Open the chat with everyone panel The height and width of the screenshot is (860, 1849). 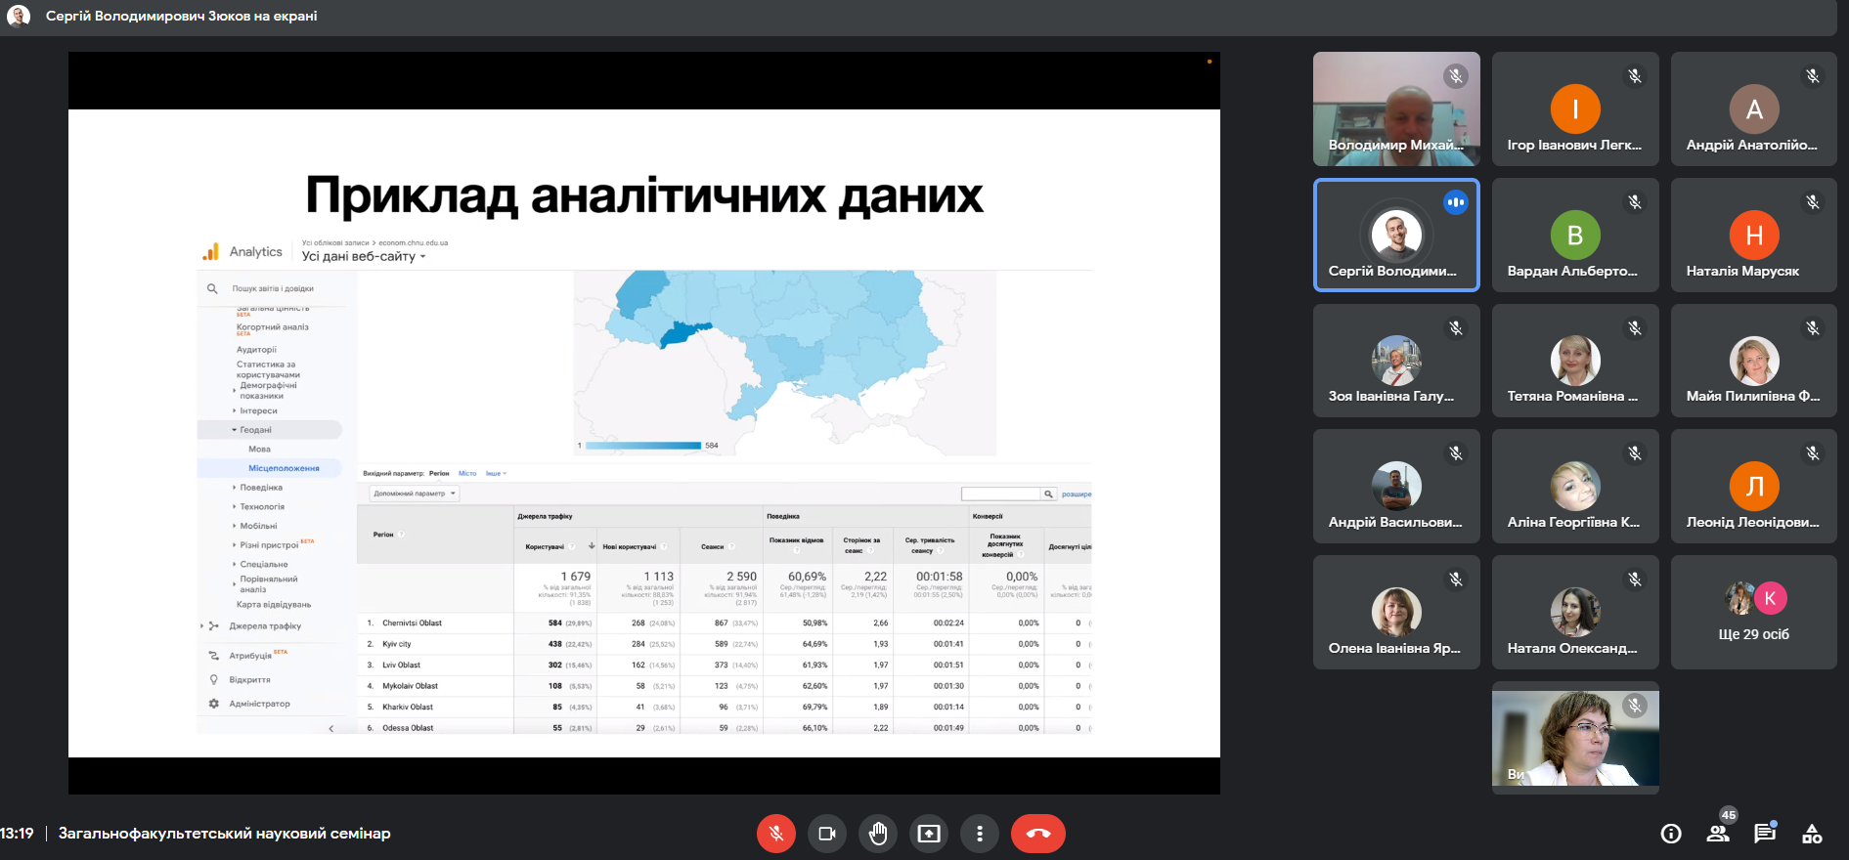pos(1764,834)
